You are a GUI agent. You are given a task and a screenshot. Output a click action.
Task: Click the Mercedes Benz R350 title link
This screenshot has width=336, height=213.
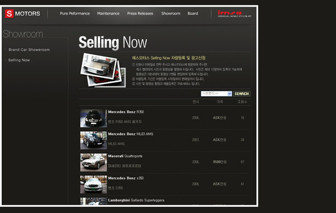click(126, 112)
